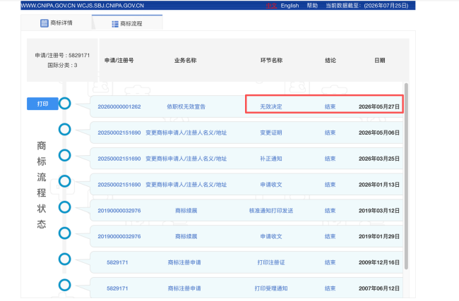This screenshot has height=301, width=459.
Task: Click date 2019年01月29日
Action: pos(379,236)
